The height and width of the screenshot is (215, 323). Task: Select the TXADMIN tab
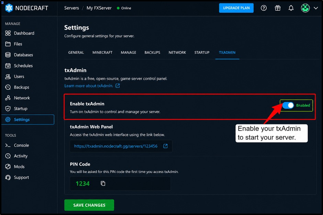[227, 52]
